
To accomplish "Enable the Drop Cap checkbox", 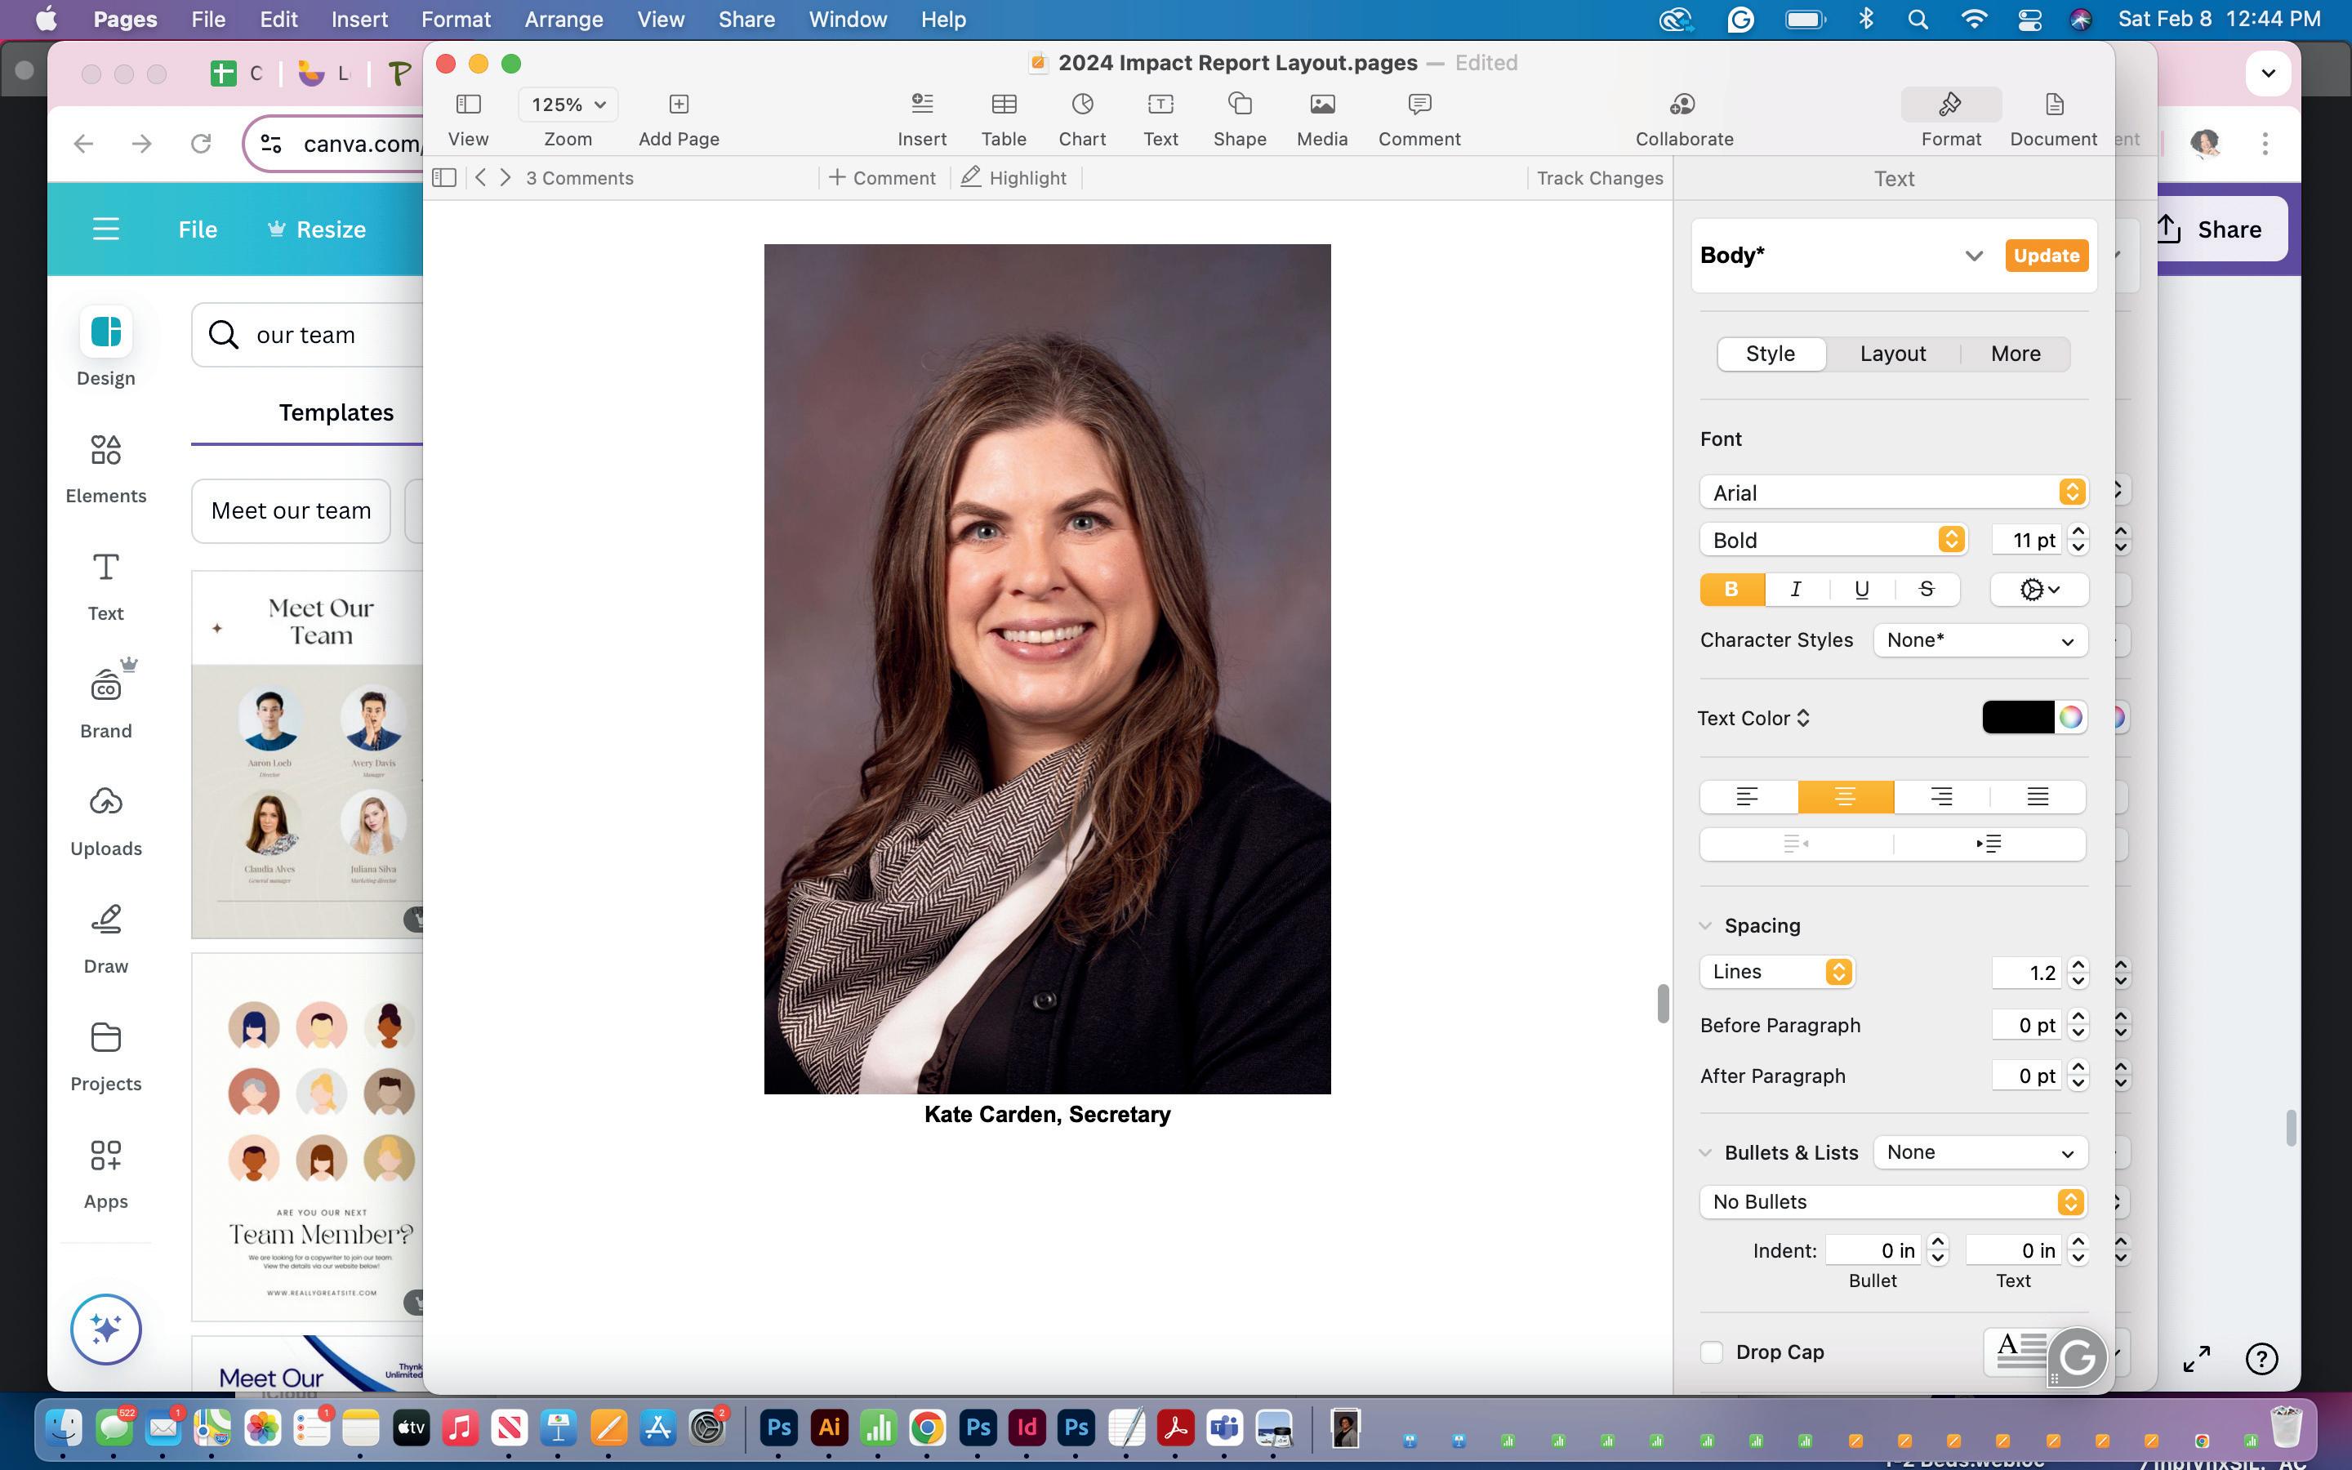I will coord(1712,1352).
